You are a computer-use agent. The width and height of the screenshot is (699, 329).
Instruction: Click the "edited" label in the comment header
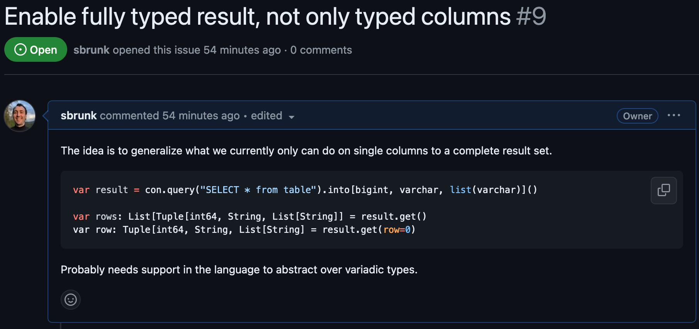pos(266,116)
